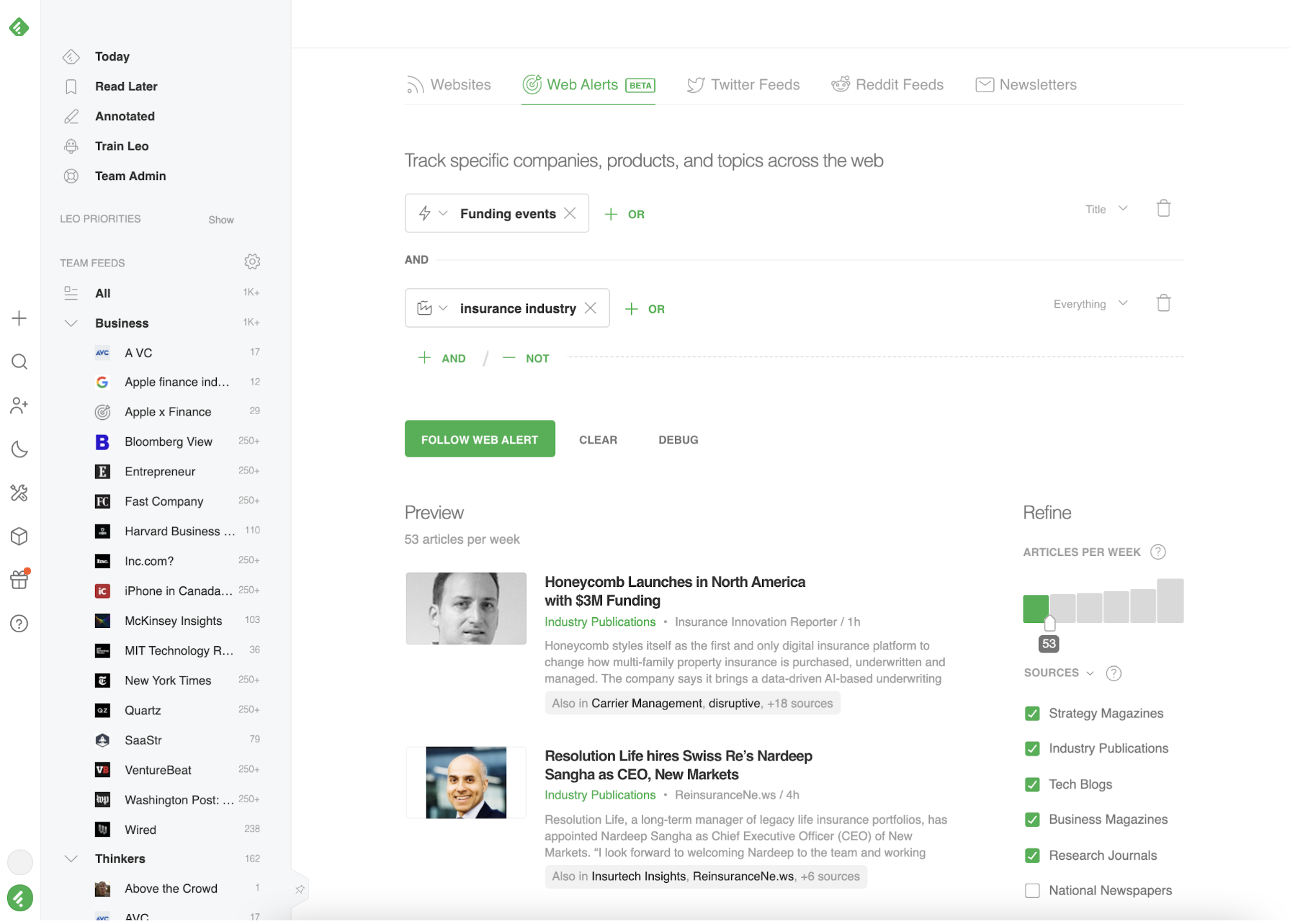Open Resolution Life article thumbnail
1290x921 pixels.
click(466, 782)
